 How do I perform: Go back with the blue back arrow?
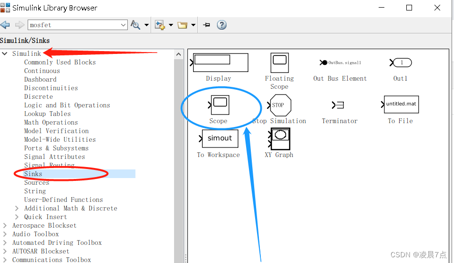tap(5, 25)
